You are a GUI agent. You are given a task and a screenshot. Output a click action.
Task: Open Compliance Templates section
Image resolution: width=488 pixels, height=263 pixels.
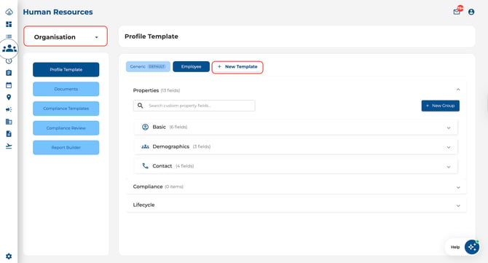tap(66, 109)
